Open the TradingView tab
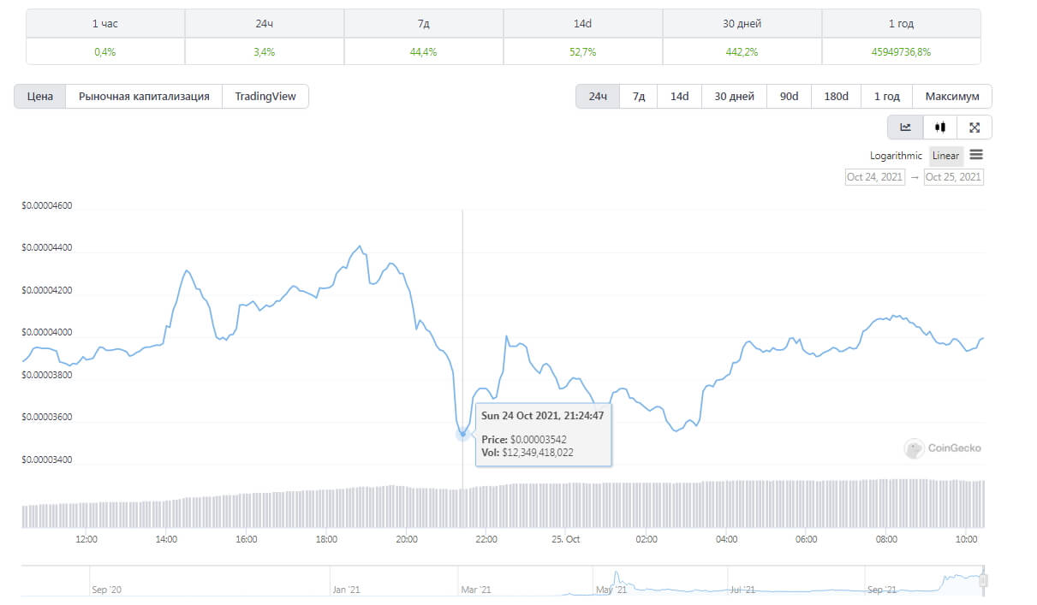The image size is (1037, 605). [x=265, y=96]
